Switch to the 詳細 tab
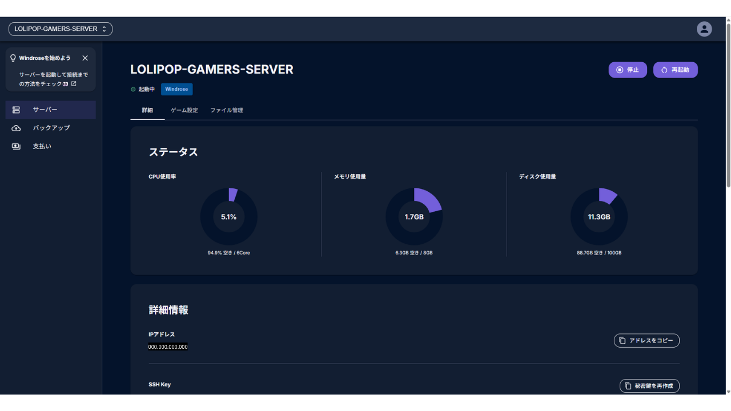Image resolution: width=731 pixels, height=411 pixels. point(147,110)
